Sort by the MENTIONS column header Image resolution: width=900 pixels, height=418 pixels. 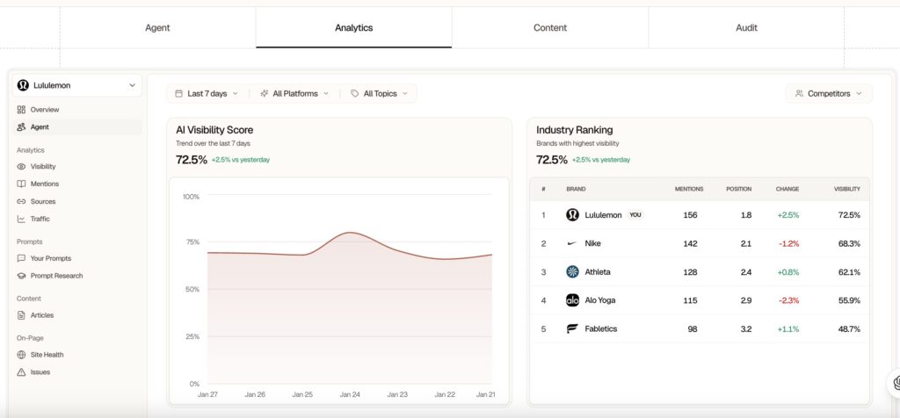(x=689, y=189)
